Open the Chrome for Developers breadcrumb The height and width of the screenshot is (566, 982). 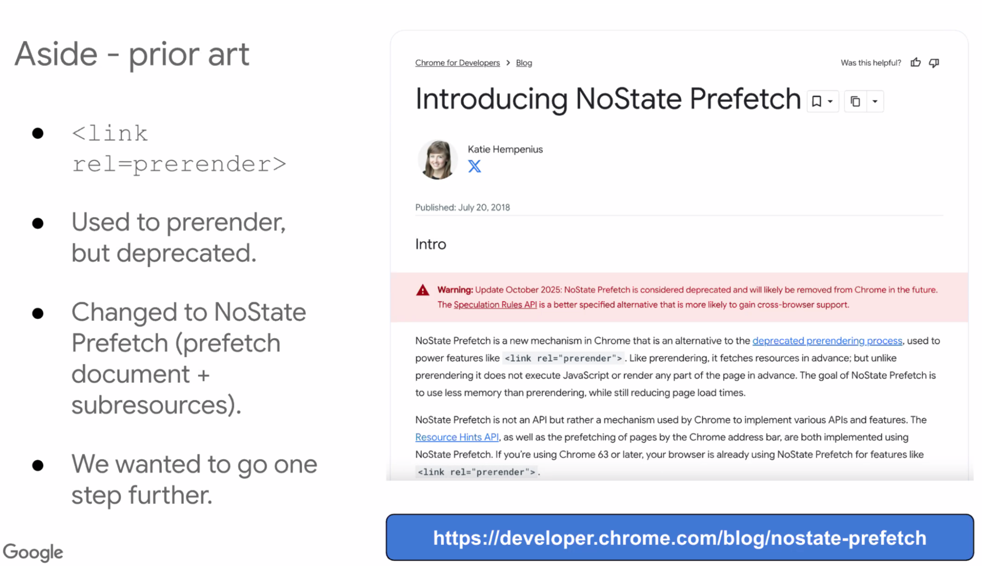pos(457,63)
